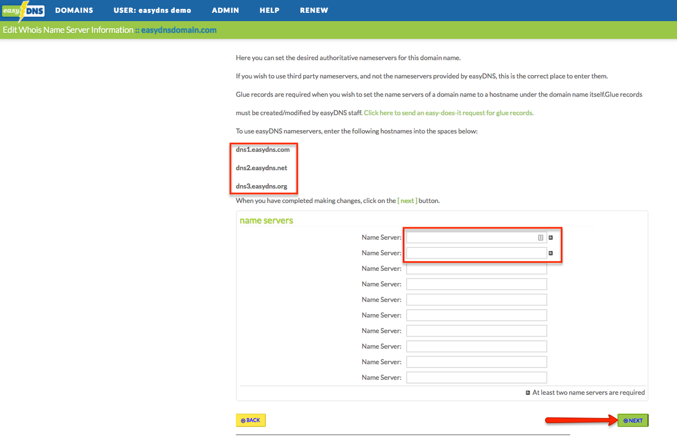Screen dimensions: 677x437
Task: Open the USER: easydns demo menu
Action: click(x=152, y=11)
